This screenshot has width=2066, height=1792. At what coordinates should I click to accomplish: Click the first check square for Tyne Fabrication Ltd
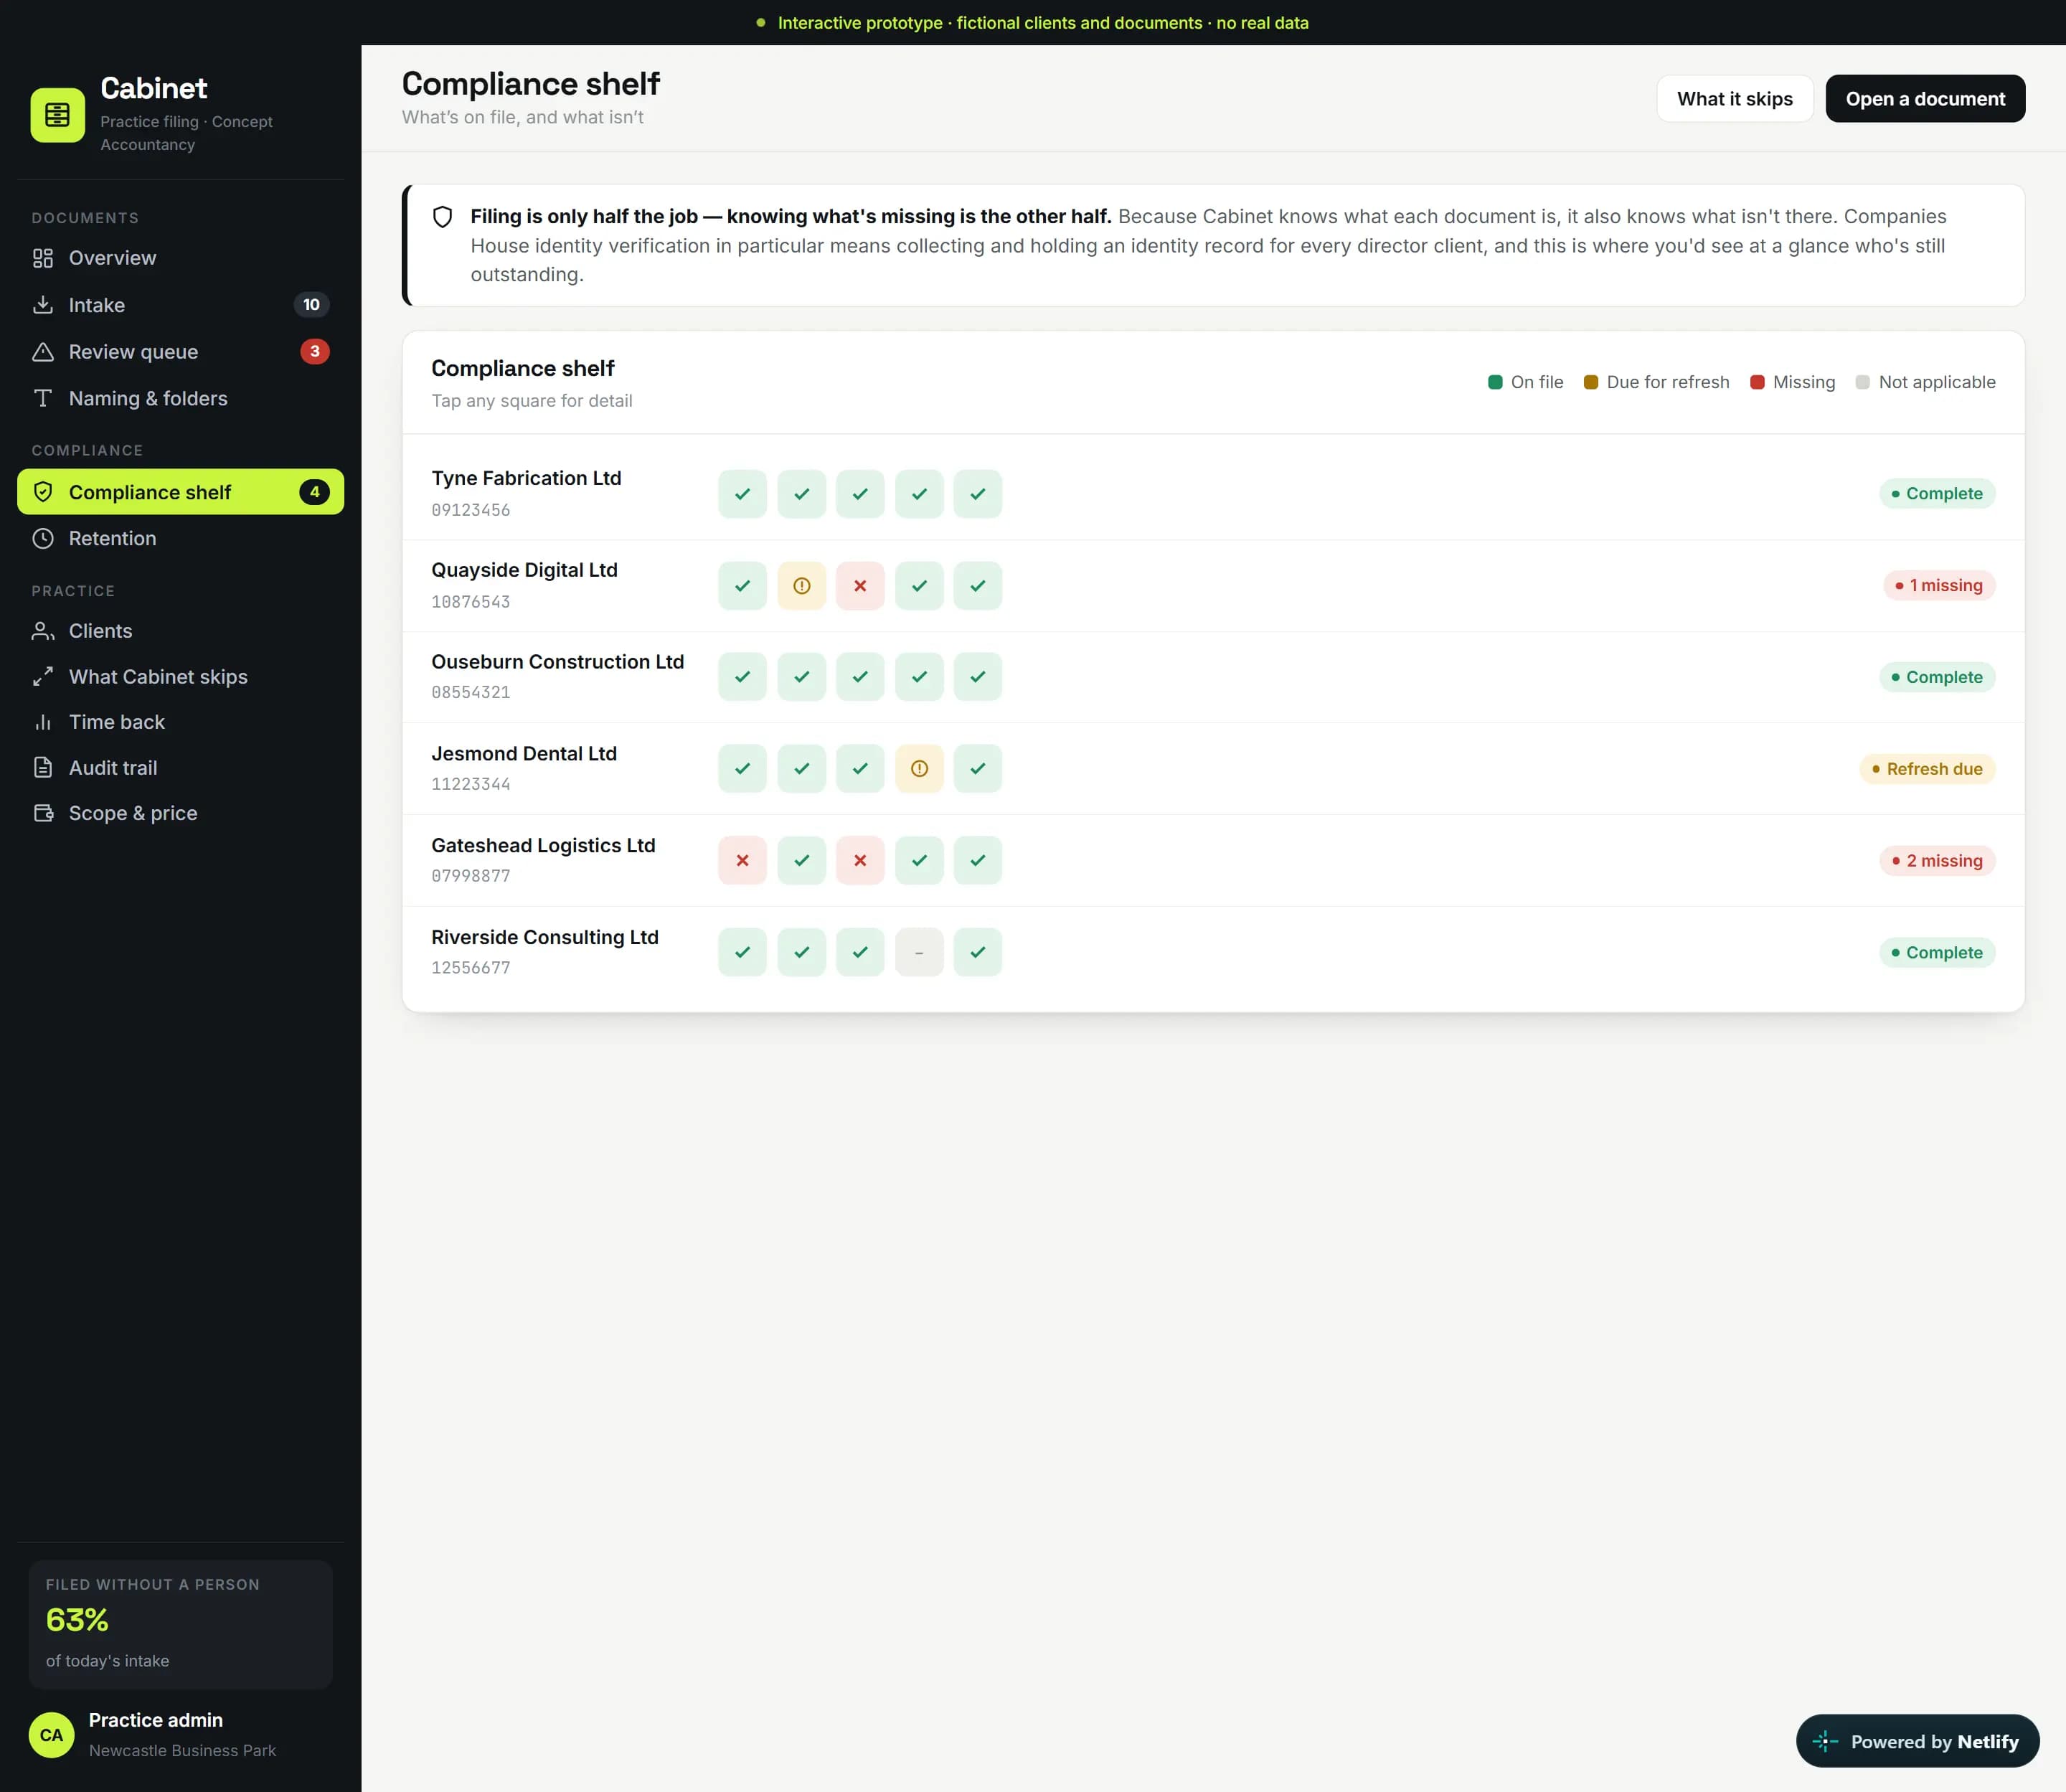click(742, 494)
